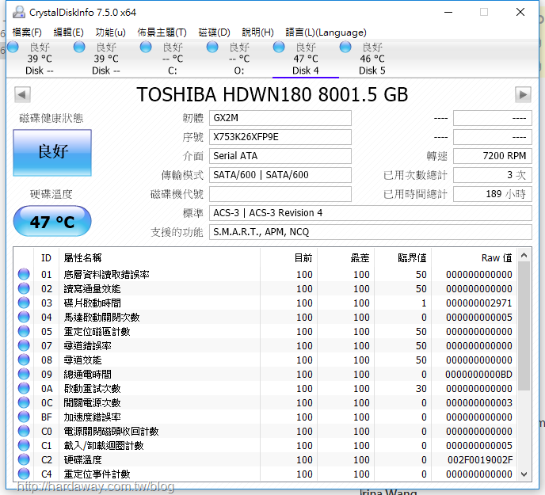Select the 碟片啟動時間 attribute row
545x495 pixels.
(265, 303)
